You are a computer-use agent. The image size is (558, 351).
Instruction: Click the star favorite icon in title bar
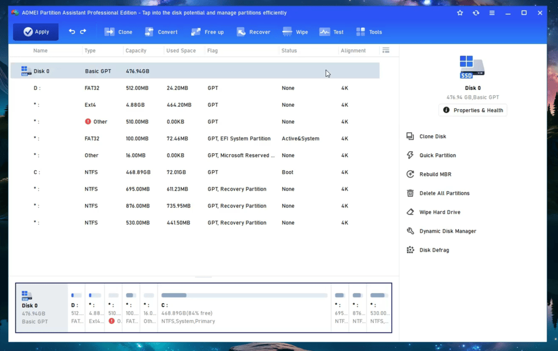point(460,13)
